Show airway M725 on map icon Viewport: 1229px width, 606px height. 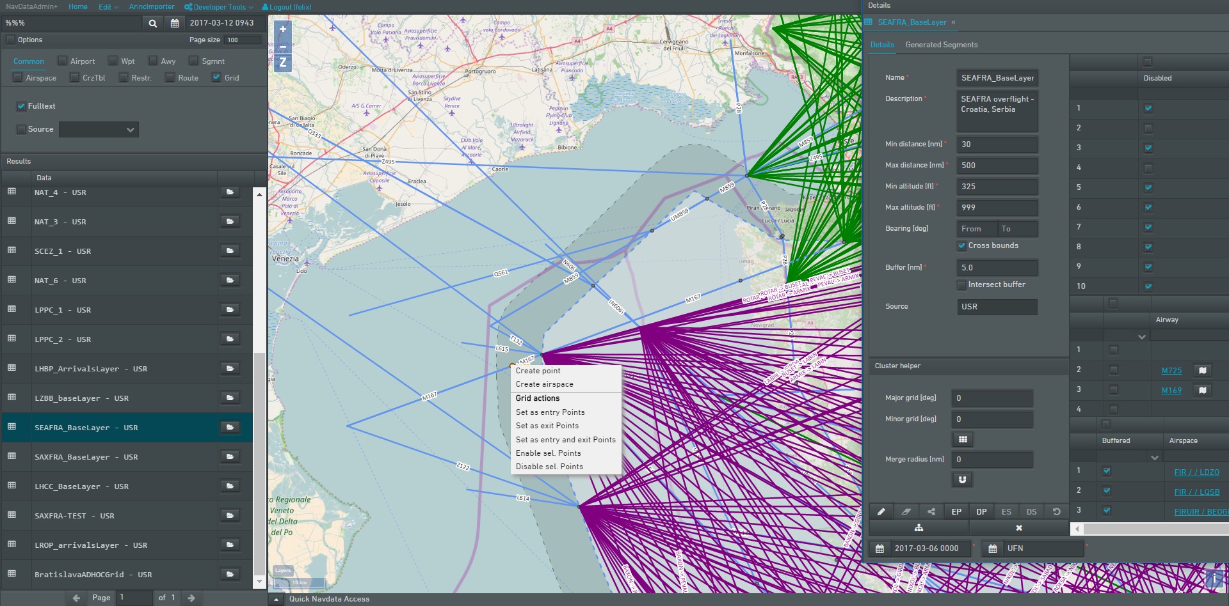[1203, 371]
